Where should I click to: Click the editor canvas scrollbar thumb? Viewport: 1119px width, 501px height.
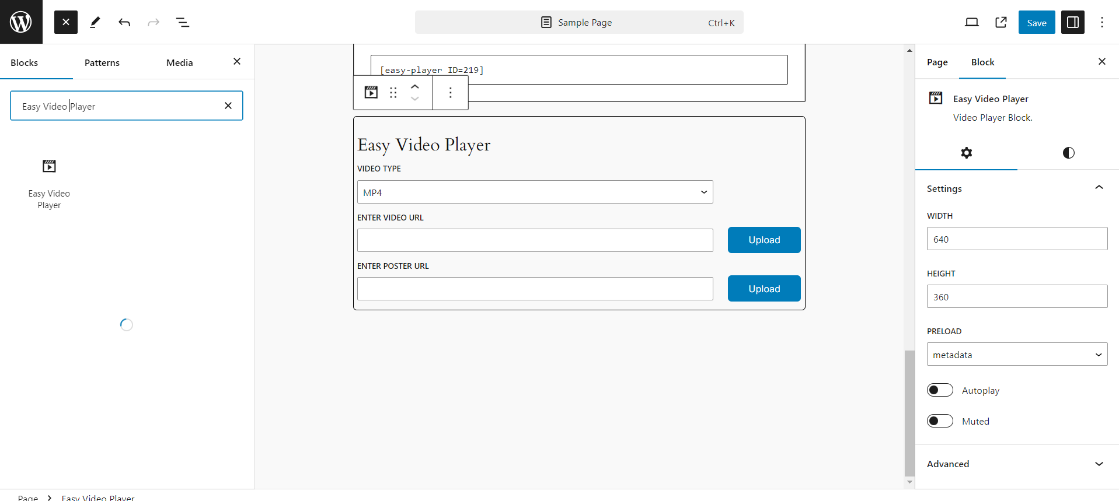[x=909, y=413]
